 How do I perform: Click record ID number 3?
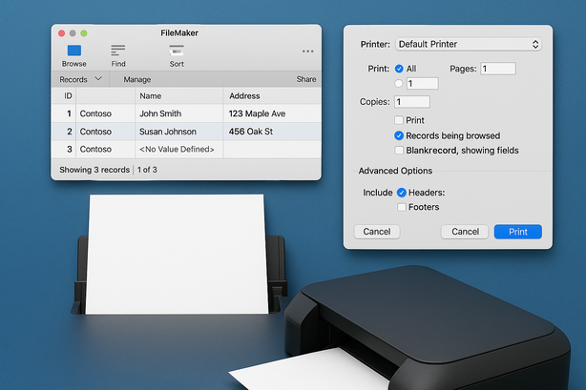tap(69, 149)
